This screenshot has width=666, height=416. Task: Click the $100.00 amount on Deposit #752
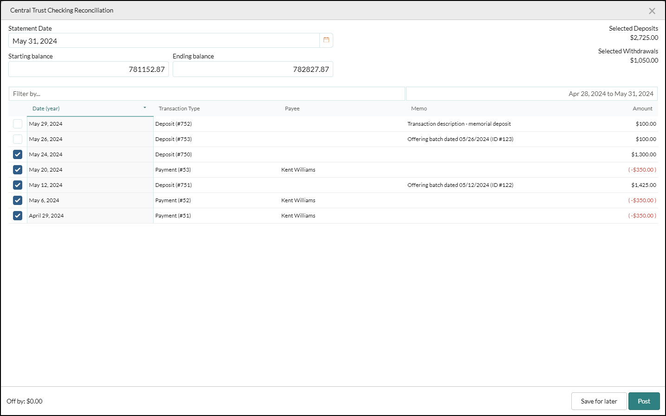(646, 124)
